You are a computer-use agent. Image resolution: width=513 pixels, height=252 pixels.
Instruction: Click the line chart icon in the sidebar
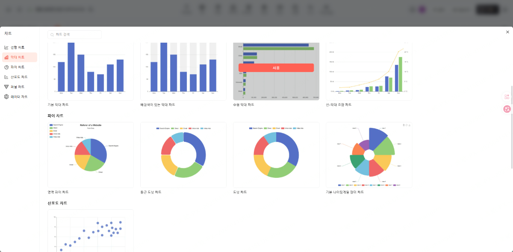(6, 47)
